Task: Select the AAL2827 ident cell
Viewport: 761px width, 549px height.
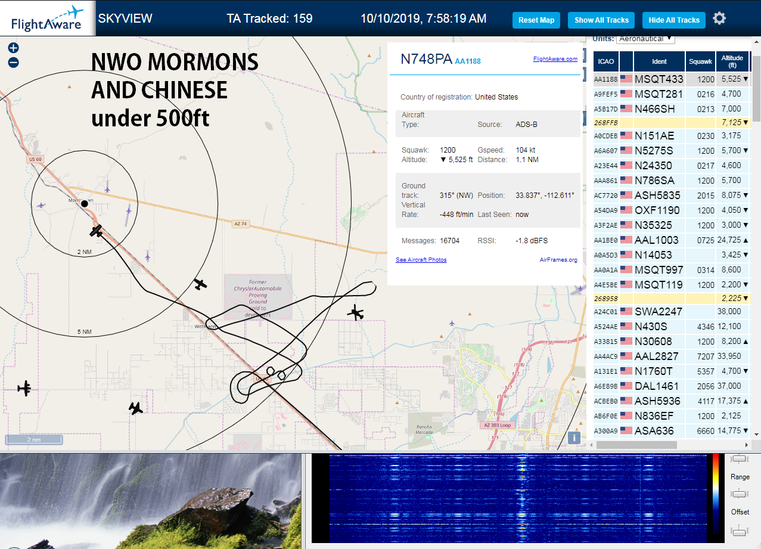Action: point(659,356)
